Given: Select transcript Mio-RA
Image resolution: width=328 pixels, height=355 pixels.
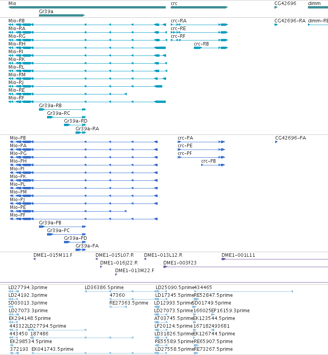Looking at the screenshot, I should point(17,29).
